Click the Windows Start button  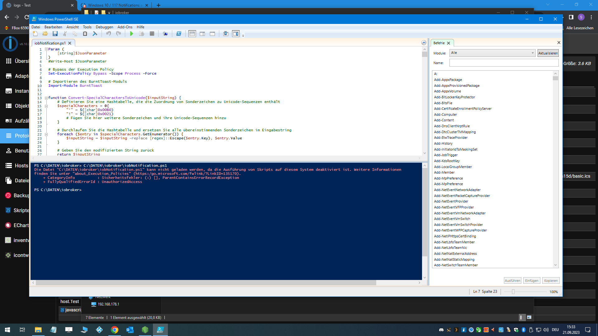7,330
